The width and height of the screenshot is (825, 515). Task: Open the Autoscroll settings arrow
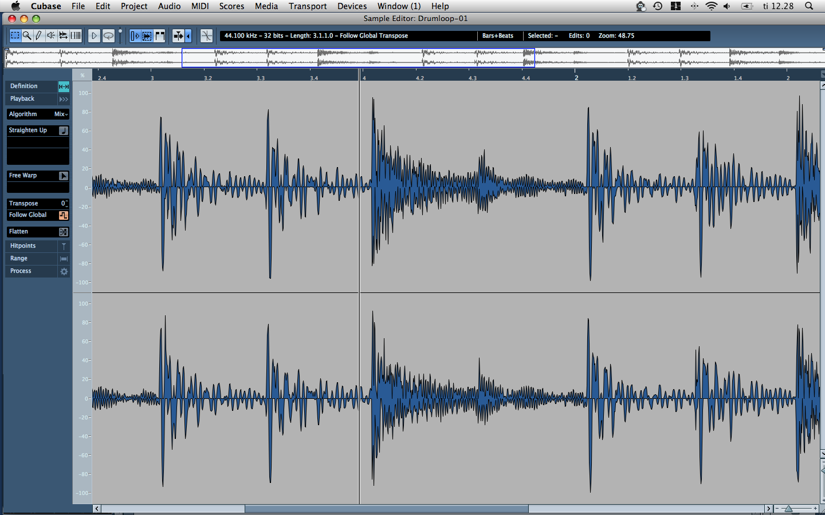tap(188, 35)
